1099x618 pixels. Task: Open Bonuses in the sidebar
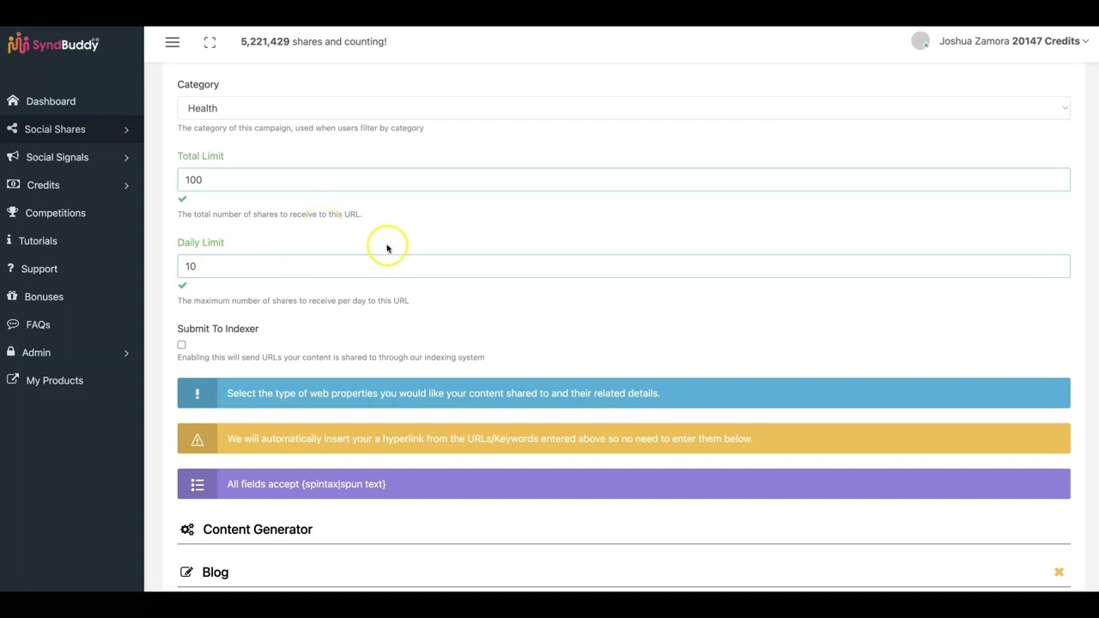44,297
